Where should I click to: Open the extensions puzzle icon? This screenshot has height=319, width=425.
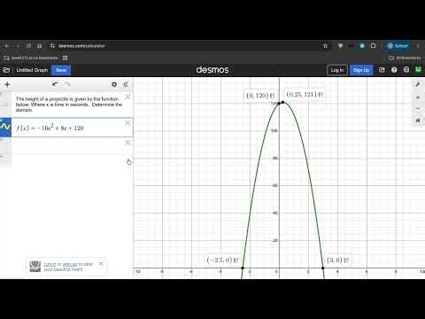pos(374,46)
